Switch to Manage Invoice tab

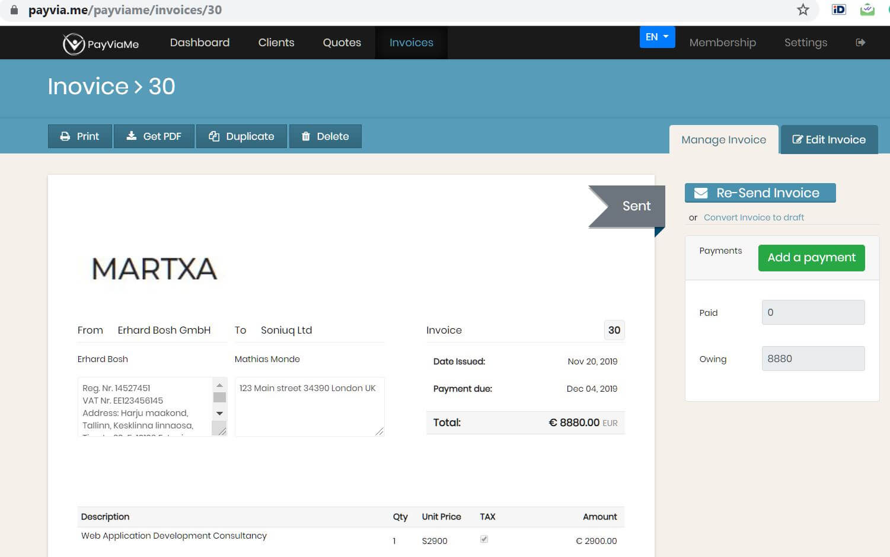point(724,140)
